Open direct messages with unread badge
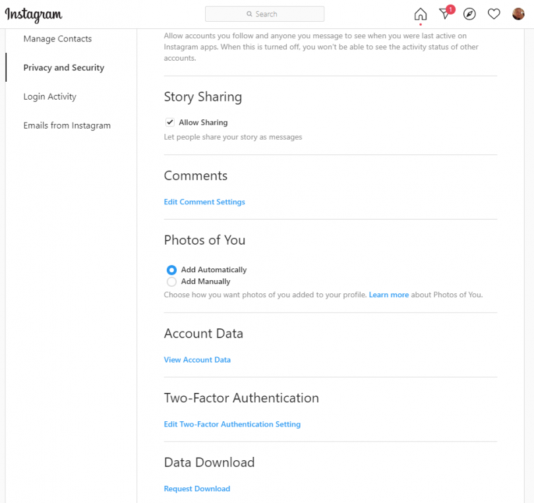 click(x=445, y=15)
